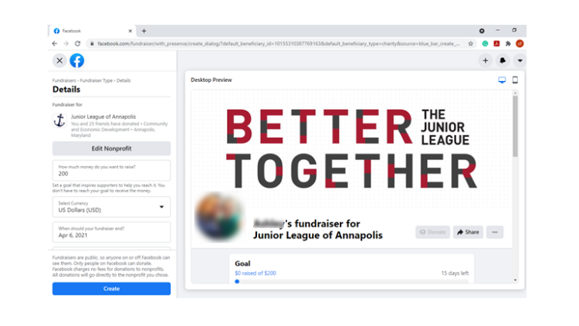Click the Facebook logo icon
Viewport: 579px width, 326px height.
(76, 60)
